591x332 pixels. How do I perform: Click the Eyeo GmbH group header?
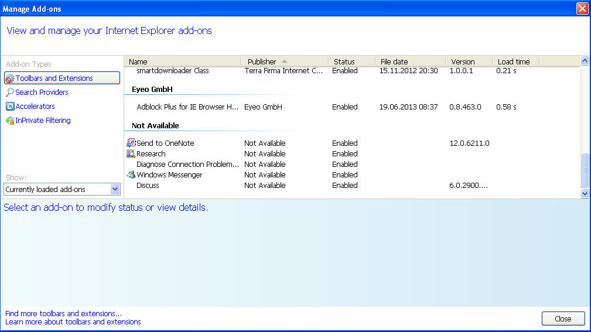pyautogui.click(x=152, y=90)
